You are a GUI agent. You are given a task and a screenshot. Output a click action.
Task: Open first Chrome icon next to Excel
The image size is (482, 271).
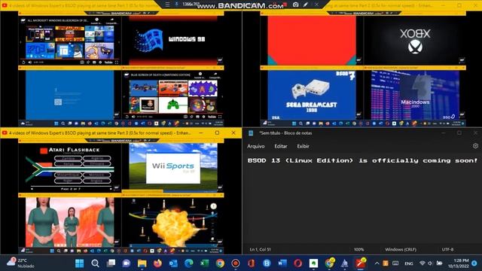220,263
